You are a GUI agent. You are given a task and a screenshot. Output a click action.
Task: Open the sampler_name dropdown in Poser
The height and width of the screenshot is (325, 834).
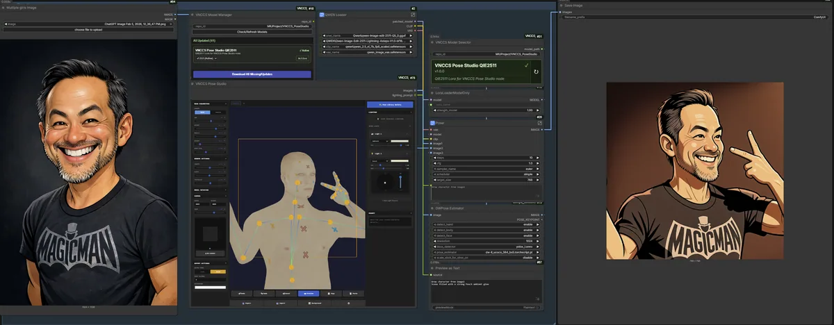click(x=486, y=169)
